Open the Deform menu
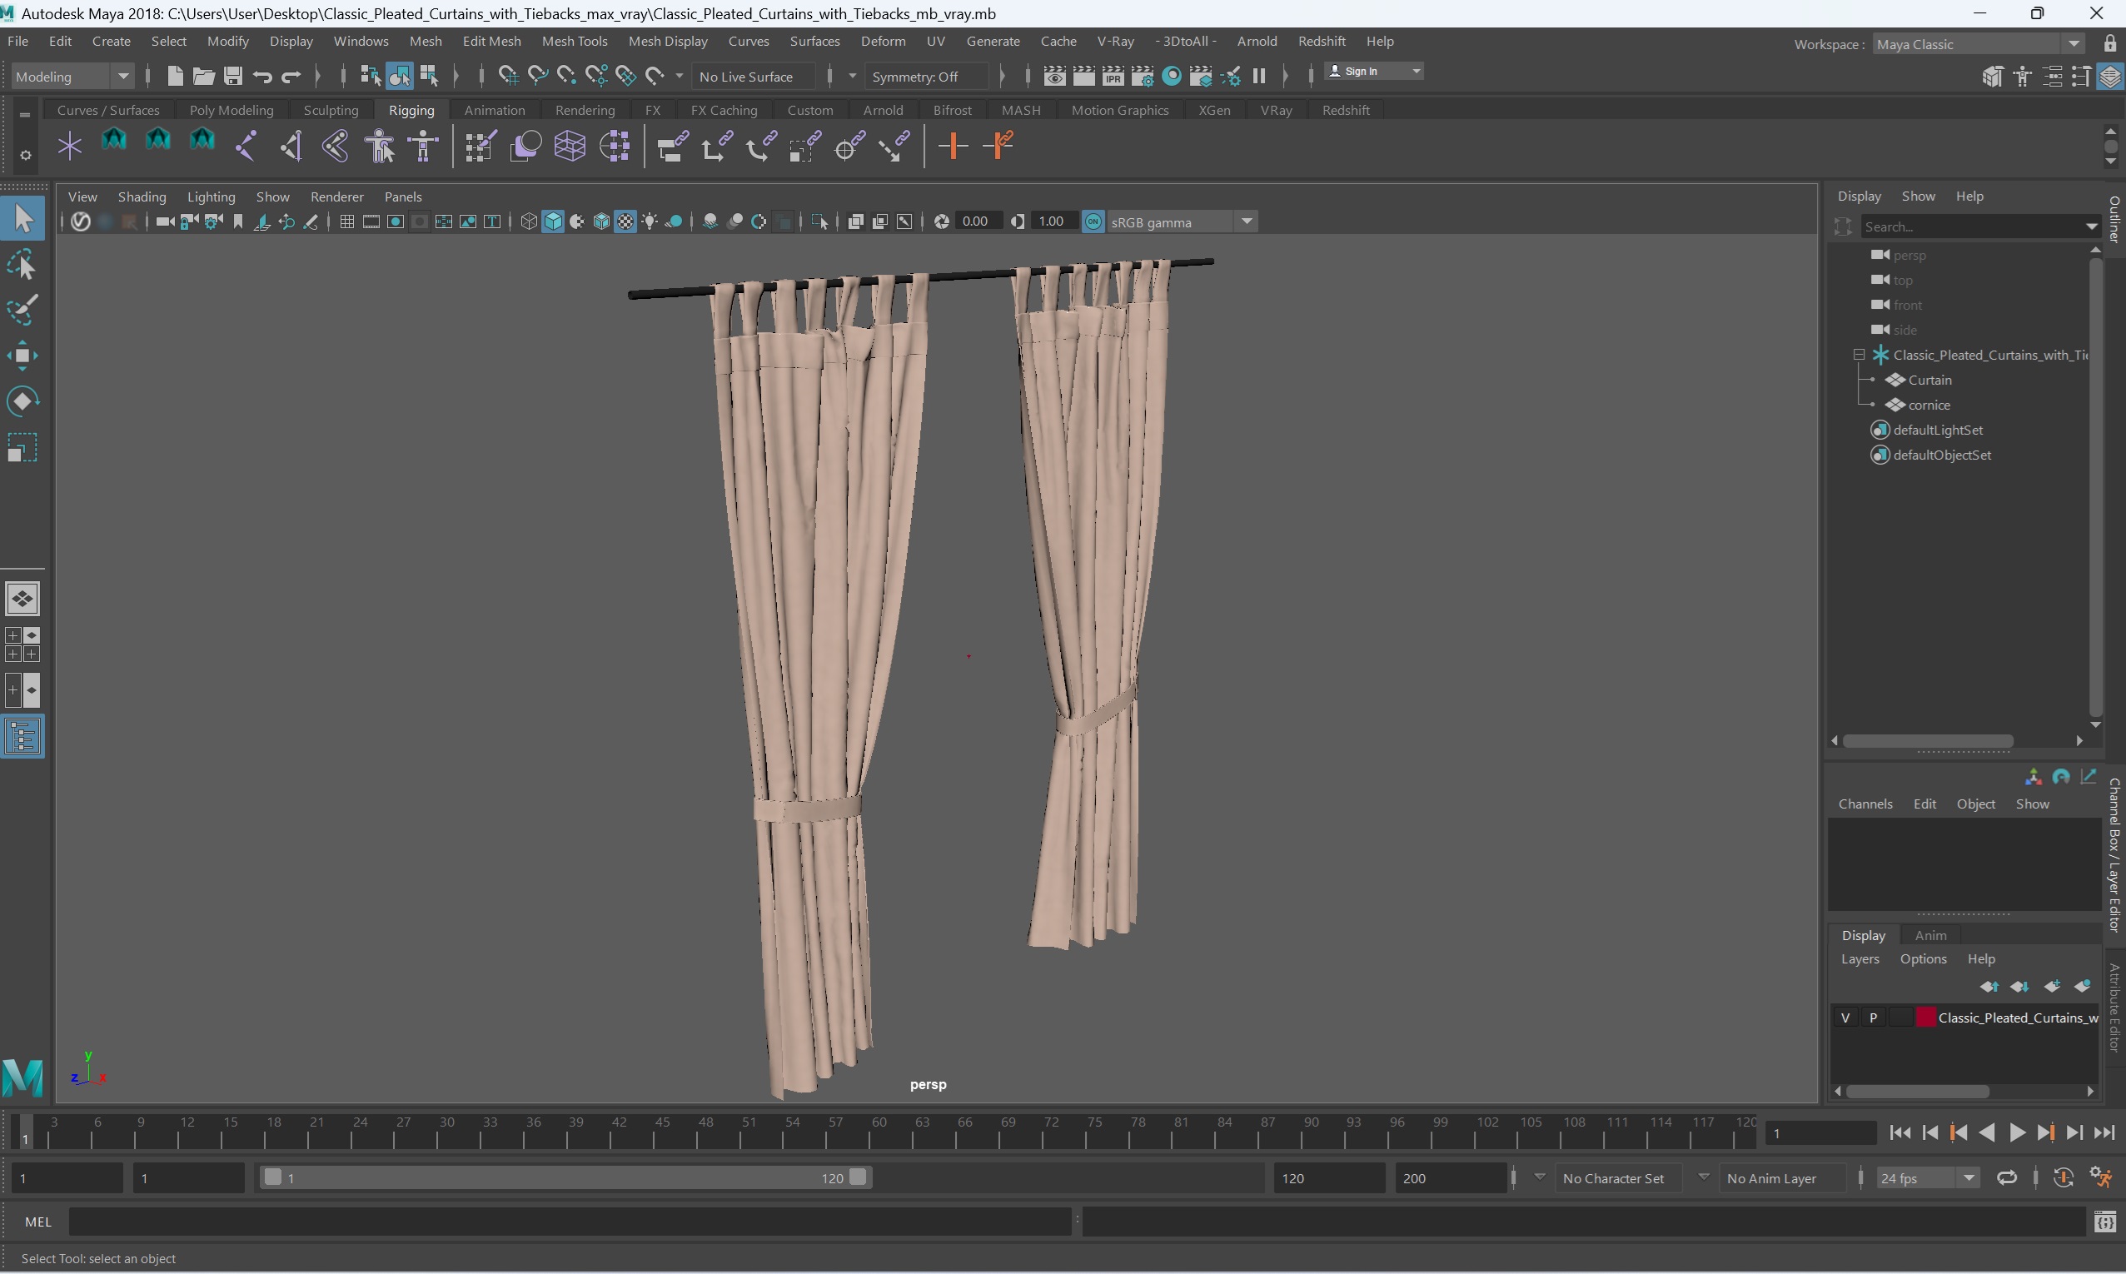 883,41
